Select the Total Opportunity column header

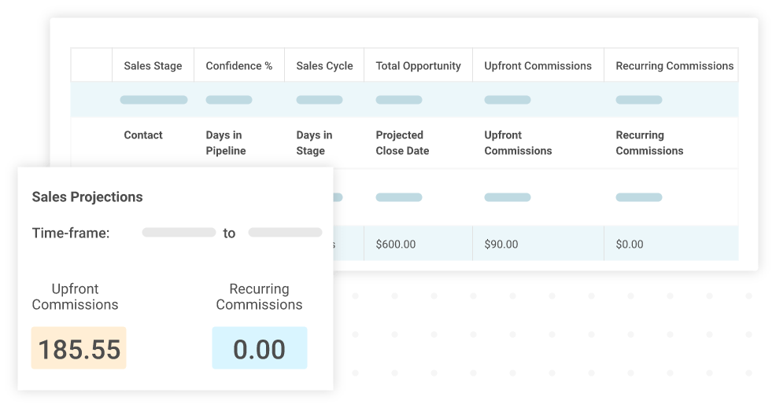418,66
